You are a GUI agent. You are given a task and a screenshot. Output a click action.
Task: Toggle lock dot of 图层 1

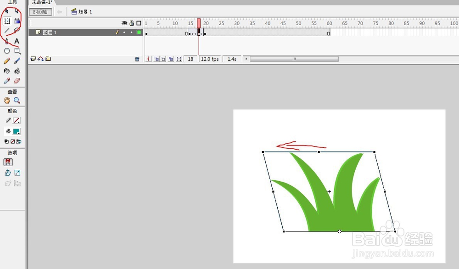131,32
